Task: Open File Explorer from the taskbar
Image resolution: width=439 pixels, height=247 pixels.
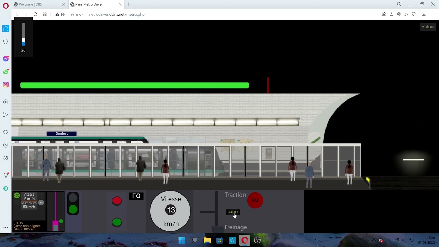Action: (207, 240)
